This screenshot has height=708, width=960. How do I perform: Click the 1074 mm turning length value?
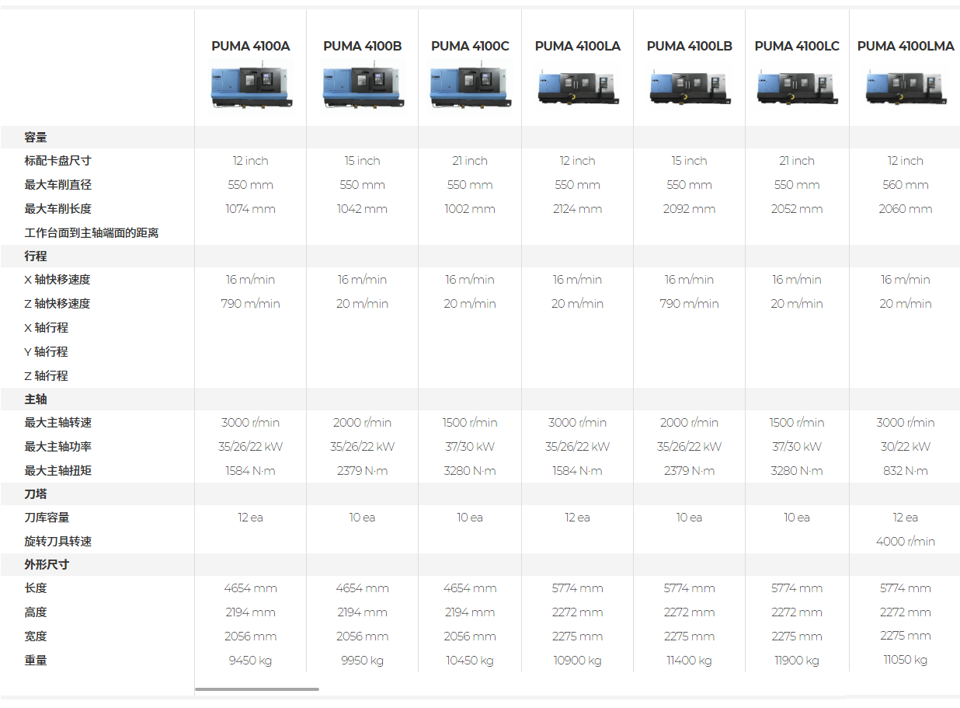point(251,209)
